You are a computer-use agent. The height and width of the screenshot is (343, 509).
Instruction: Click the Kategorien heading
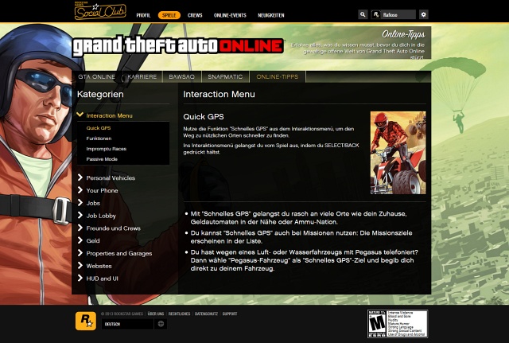click(100, 94)
